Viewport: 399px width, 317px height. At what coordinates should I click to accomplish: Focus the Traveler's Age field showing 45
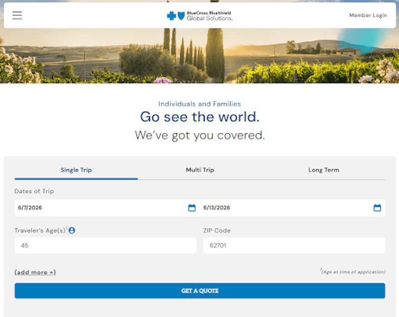105,246
